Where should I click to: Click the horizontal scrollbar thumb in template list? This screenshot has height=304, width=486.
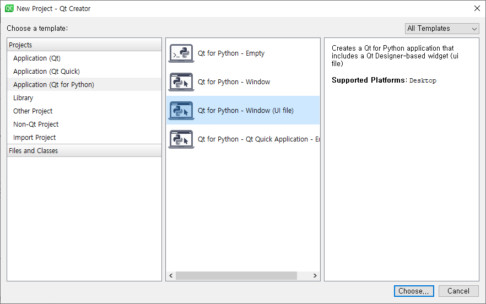tap(236, 275)
